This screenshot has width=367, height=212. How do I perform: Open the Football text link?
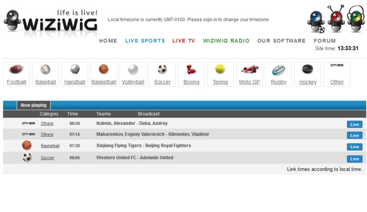click(16, 82)
